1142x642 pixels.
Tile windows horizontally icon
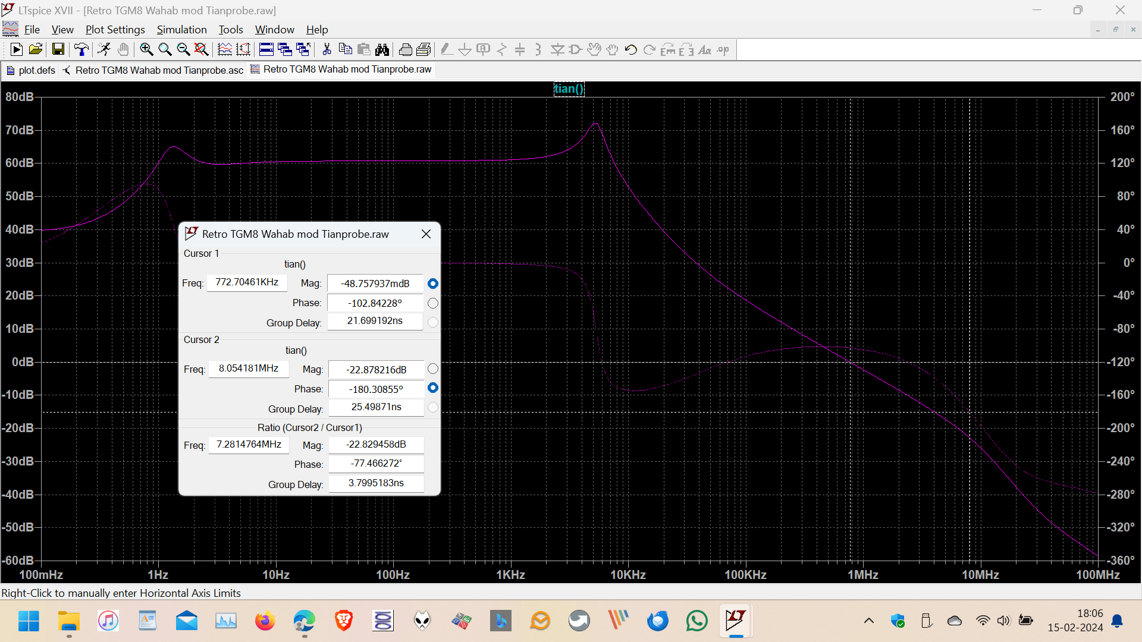click(266, 50)
